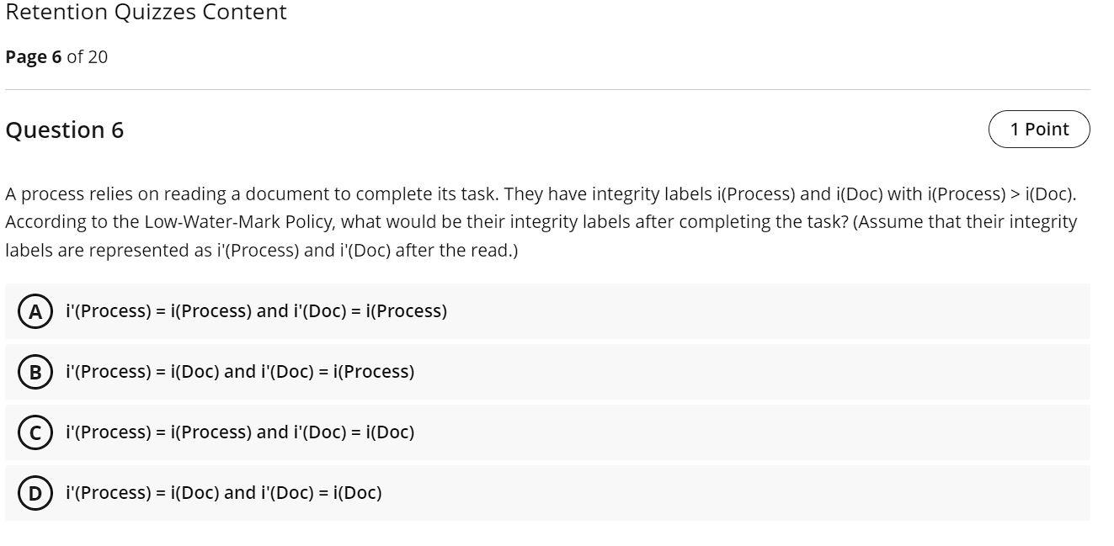Click the Question 6 heading
This screenshot has width=1114, height=546.
click(65, 130)
